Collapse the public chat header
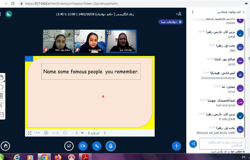The width and height of the screenshot is (250, 160). coord(243,12)
